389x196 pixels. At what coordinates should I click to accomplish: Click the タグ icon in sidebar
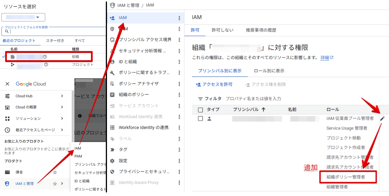(112, 150)
